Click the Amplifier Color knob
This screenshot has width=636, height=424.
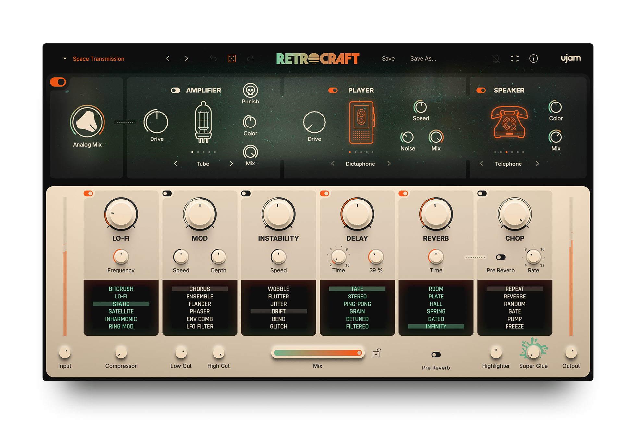pyautogui.click(x=250, y=122)
